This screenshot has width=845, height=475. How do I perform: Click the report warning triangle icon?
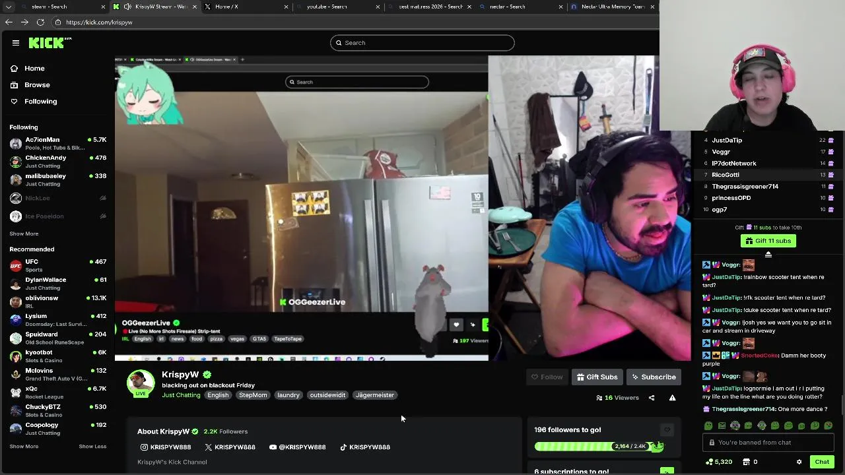pyautogui.click(x=672, y=398)
